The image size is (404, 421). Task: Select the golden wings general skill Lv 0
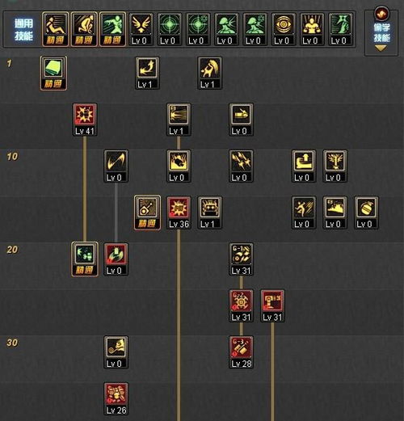tap(141, 29)
